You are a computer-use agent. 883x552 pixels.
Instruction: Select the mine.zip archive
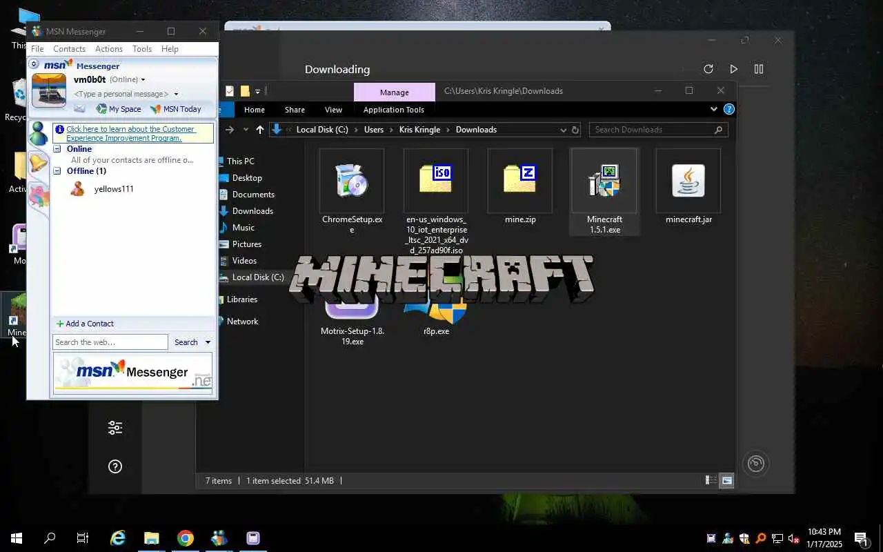[520, 186]
